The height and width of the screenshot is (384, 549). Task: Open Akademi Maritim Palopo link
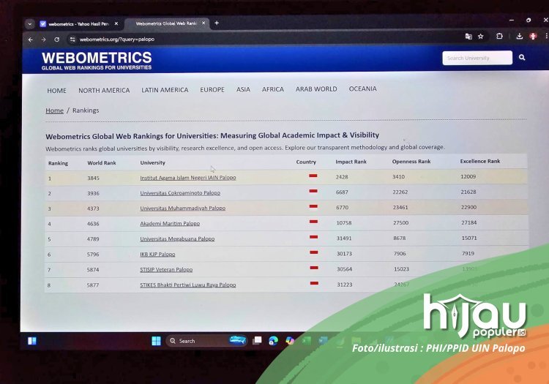(x=170, y=224)
